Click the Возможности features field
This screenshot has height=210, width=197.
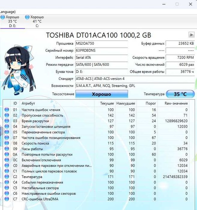(x=135, y=86)
